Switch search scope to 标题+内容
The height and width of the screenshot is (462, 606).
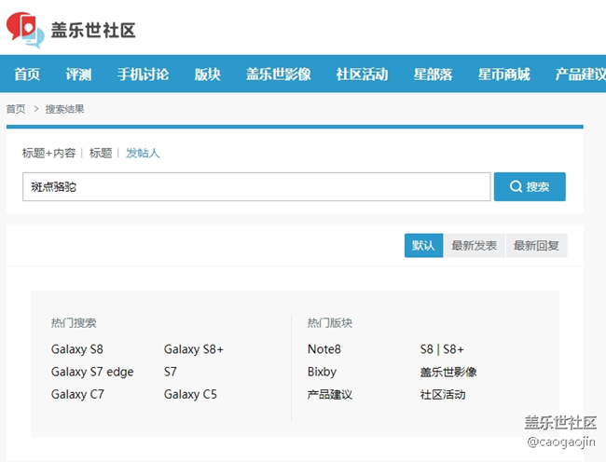coord(49,153)
